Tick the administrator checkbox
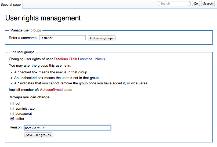 (12, 109)
